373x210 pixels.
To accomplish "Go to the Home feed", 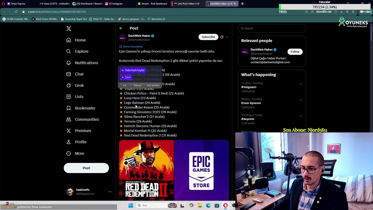I will (x=76, y=40).
